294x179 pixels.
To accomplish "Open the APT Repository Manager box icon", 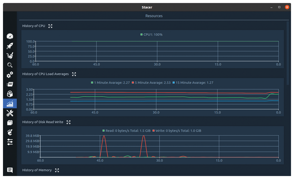I will pyautogui.click(x=10, y=122).
